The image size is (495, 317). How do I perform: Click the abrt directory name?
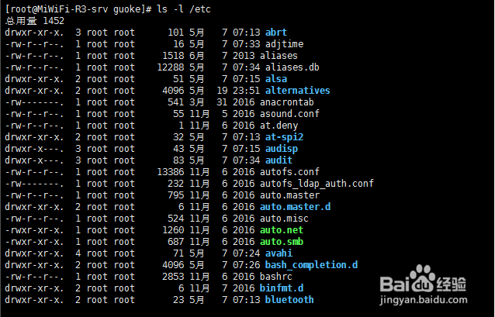[x=275, y=33]
